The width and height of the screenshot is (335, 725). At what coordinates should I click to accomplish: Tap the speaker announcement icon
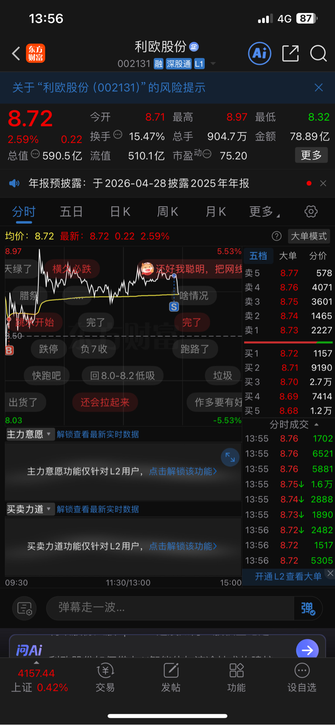[14, 183]
